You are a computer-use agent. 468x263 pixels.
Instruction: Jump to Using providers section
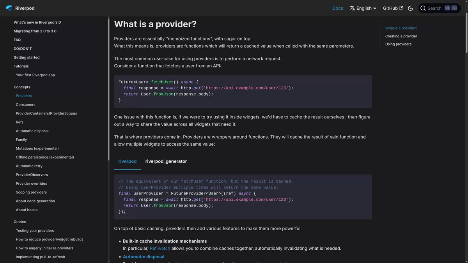[398, 44]
